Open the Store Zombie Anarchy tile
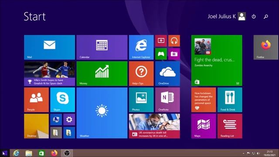The height and width of the screenshot is (157, 279). point(217,60)
